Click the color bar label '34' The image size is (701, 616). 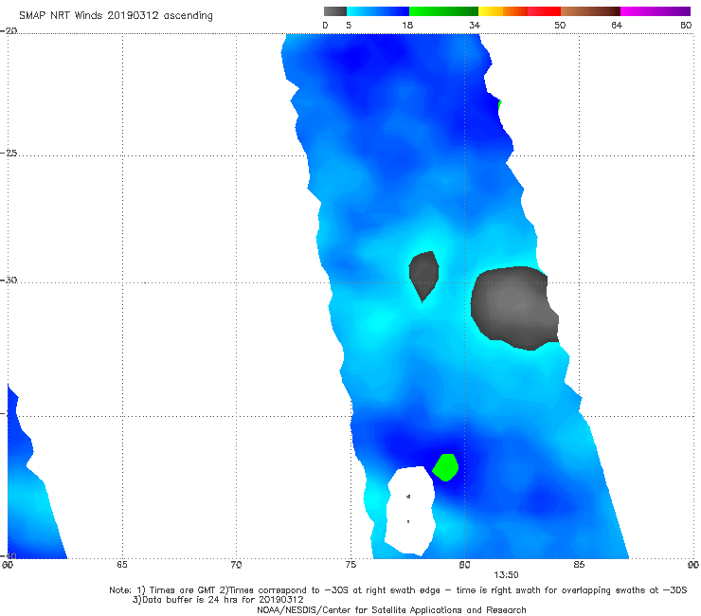click(x=475, y=25)
